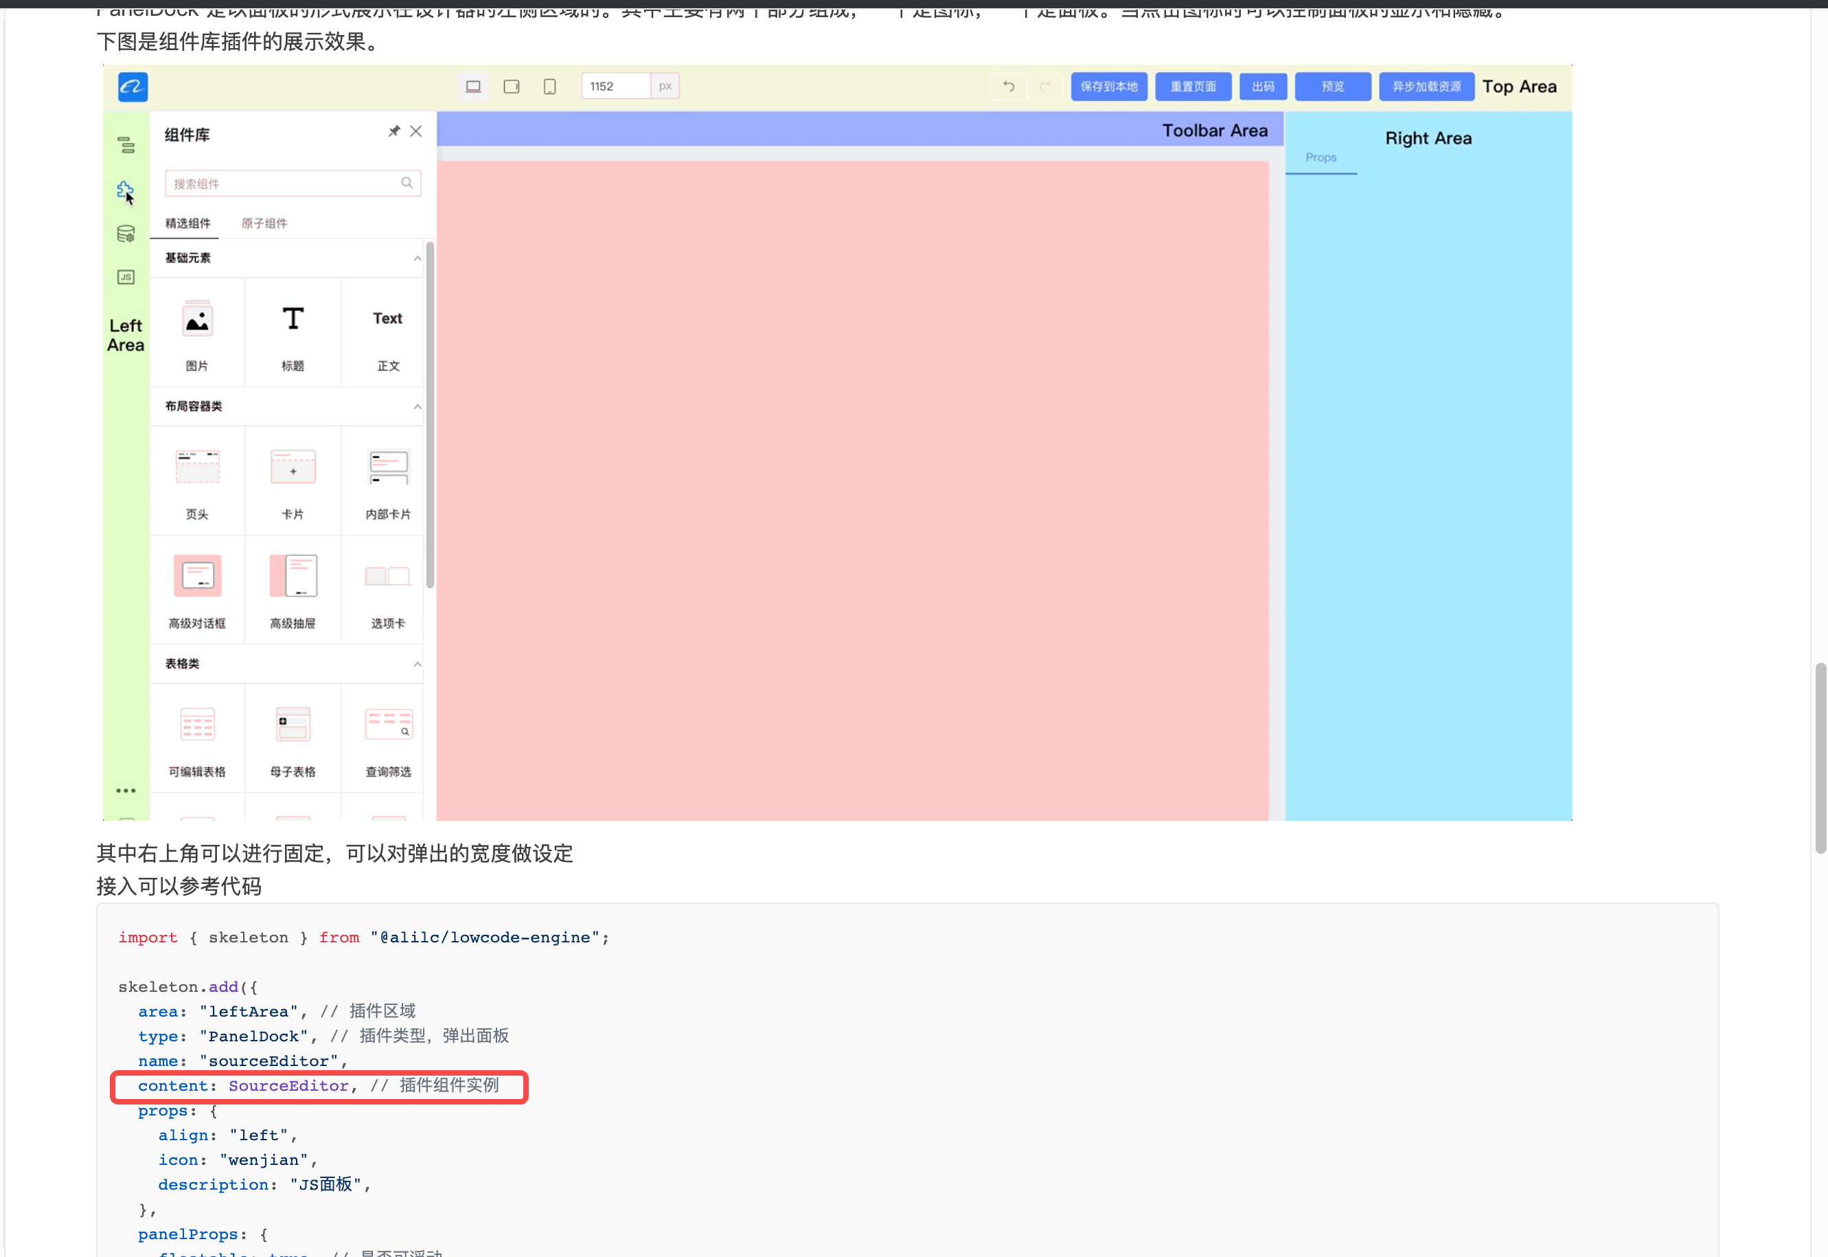Click the 出码 button
The image size is (1828, 1257).
(1263, 87)
